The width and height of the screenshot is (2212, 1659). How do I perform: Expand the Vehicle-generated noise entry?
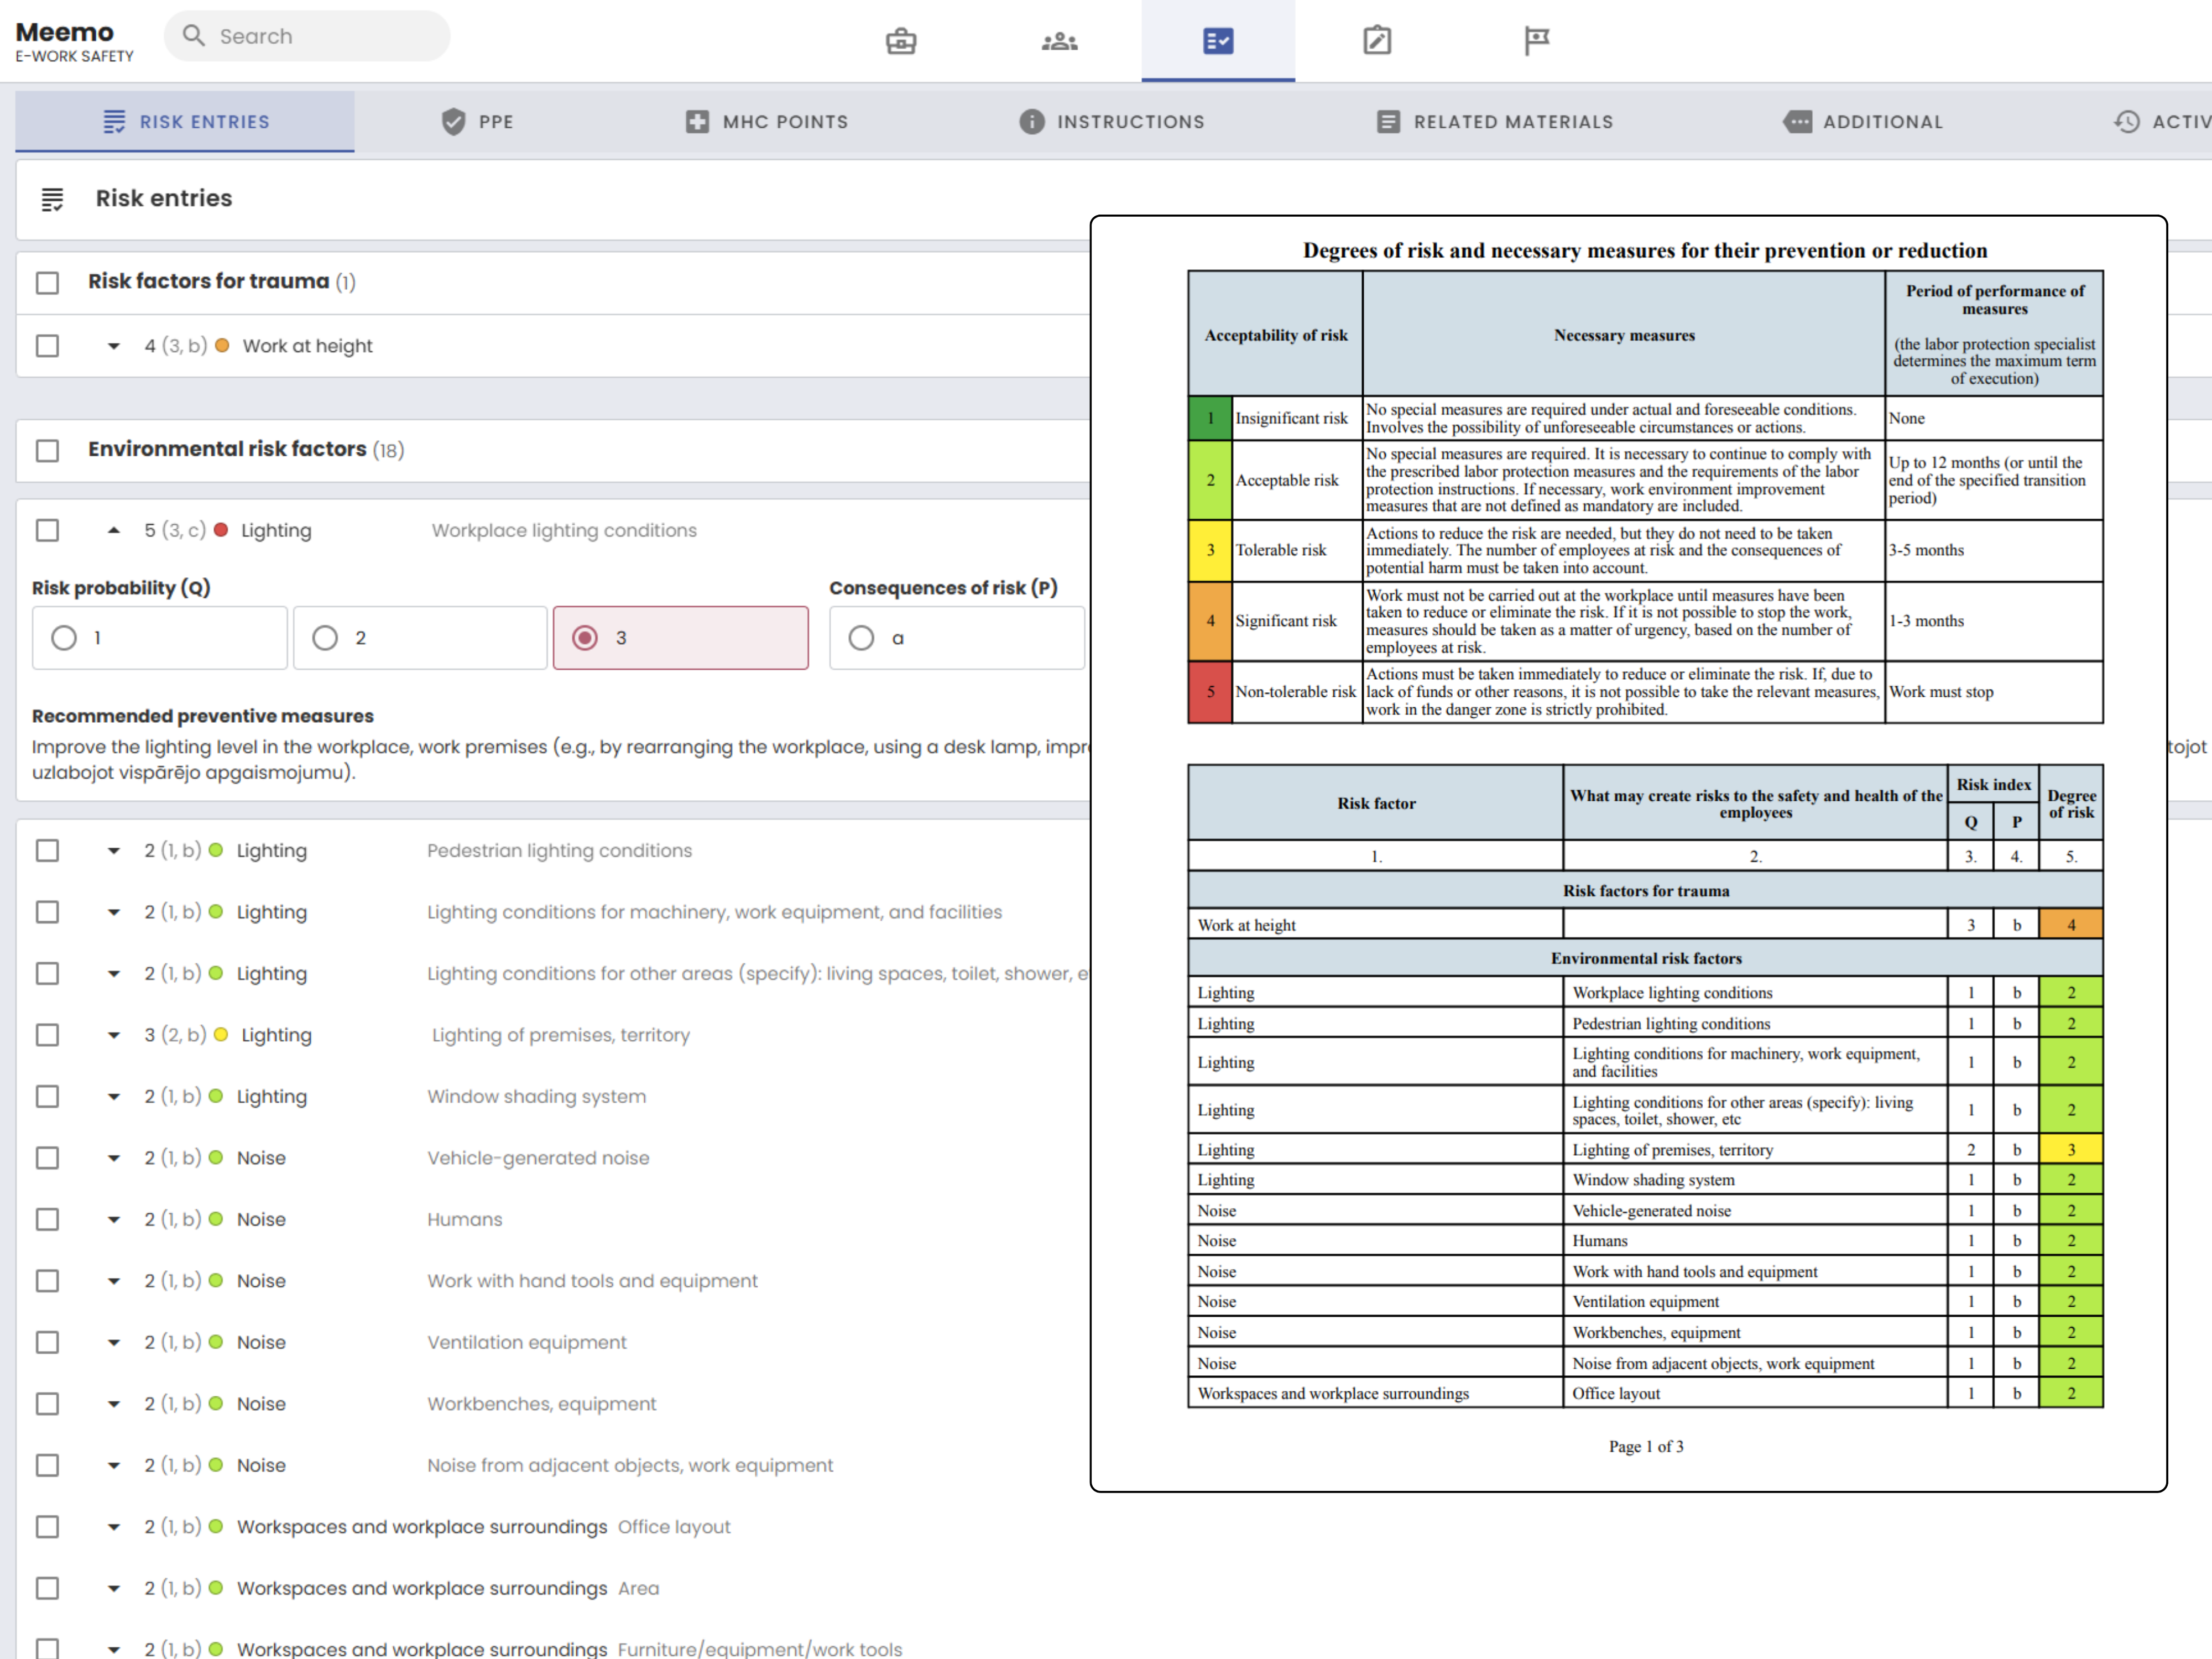click(114, 1158)
